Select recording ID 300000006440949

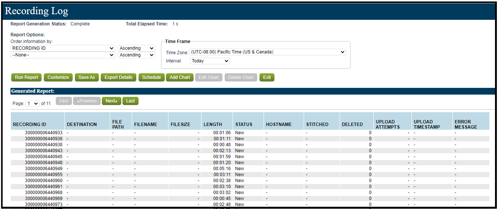pyautogui.click(x=43, y=169)
